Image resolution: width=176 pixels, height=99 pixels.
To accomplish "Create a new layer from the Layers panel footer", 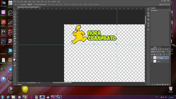I will 165,85.
